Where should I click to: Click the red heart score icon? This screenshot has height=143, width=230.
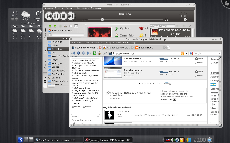pyautogui.click(x=141, y=28)
